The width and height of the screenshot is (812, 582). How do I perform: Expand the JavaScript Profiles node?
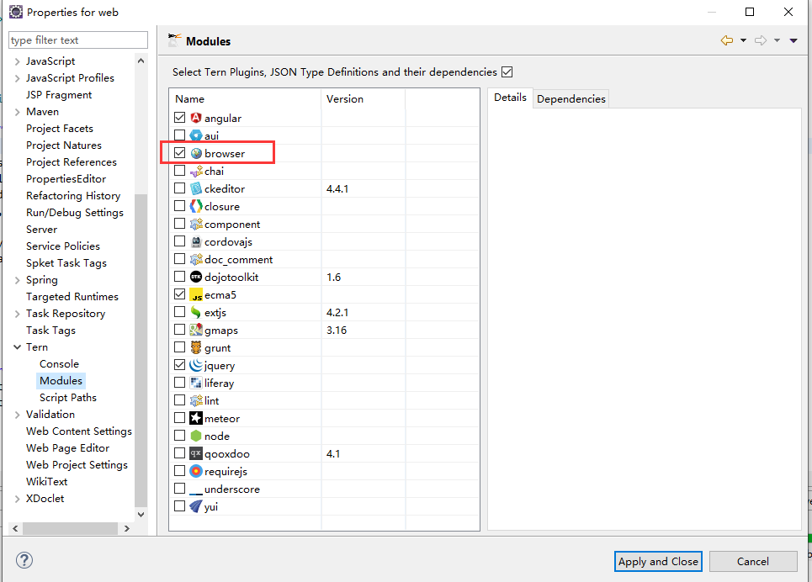tap(17, 78)
